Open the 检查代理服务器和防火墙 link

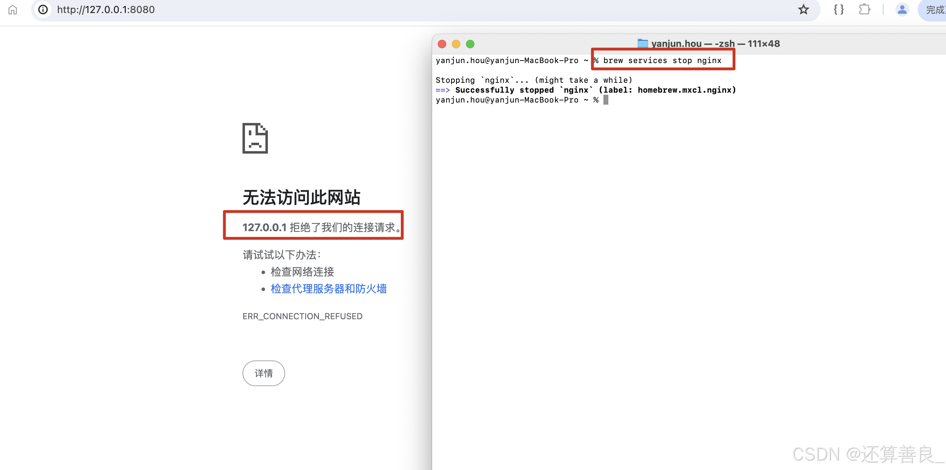(x=329, y=289)
